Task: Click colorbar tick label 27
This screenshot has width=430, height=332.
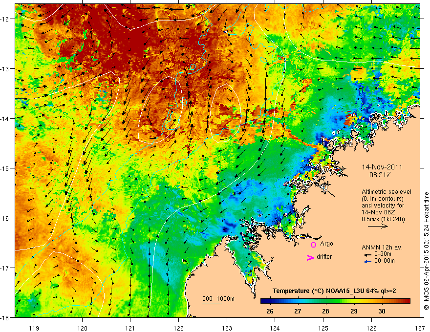Action: coord(298,311)
